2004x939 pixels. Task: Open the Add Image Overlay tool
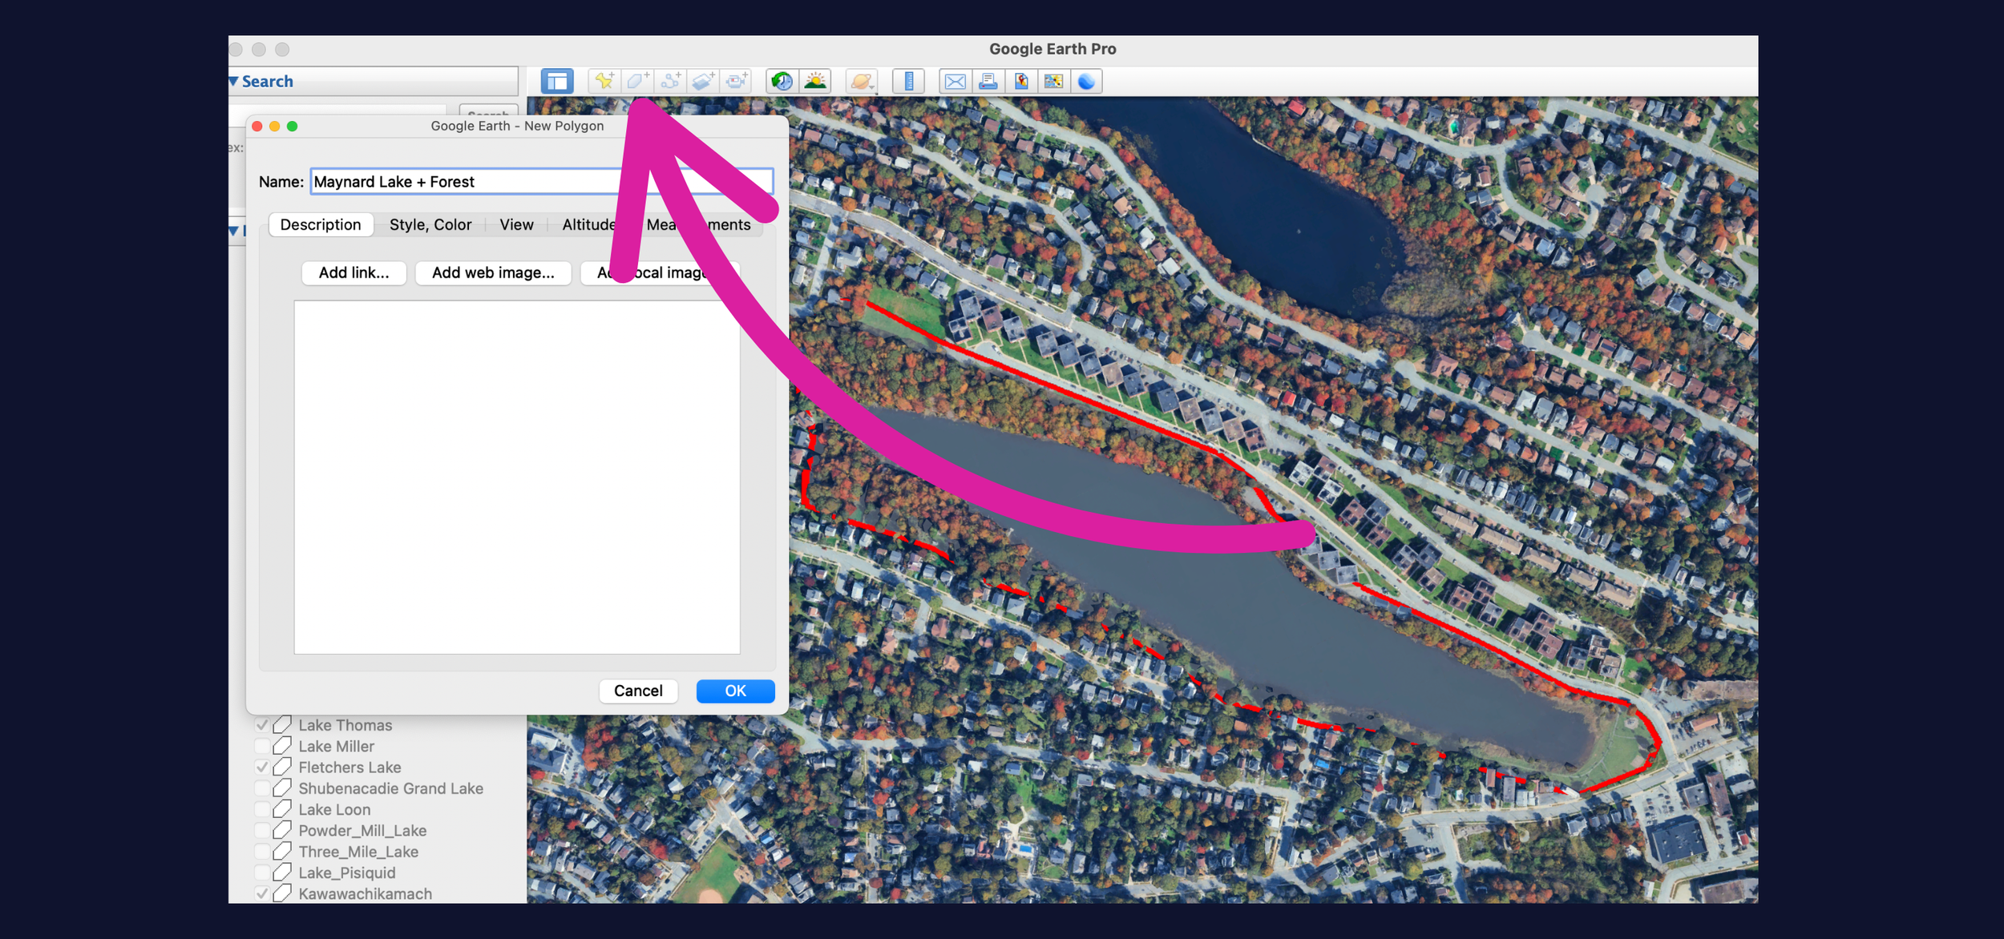coord(702,80)
